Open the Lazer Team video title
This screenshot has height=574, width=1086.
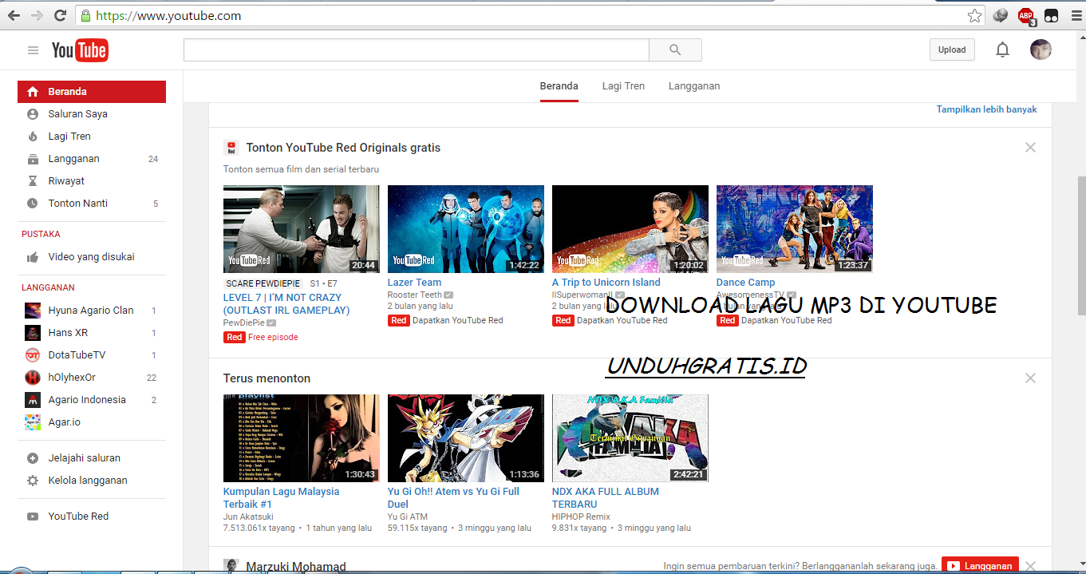click(x=414, y=283)
